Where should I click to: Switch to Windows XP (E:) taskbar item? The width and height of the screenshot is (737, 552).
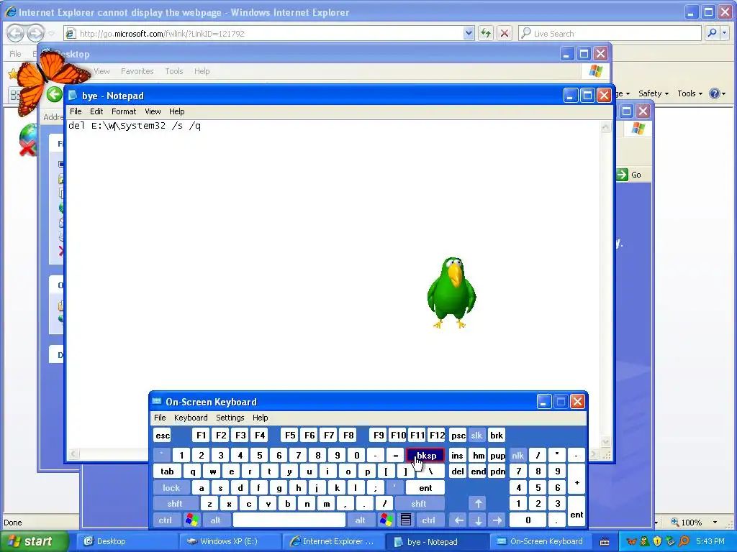(229, 541)
